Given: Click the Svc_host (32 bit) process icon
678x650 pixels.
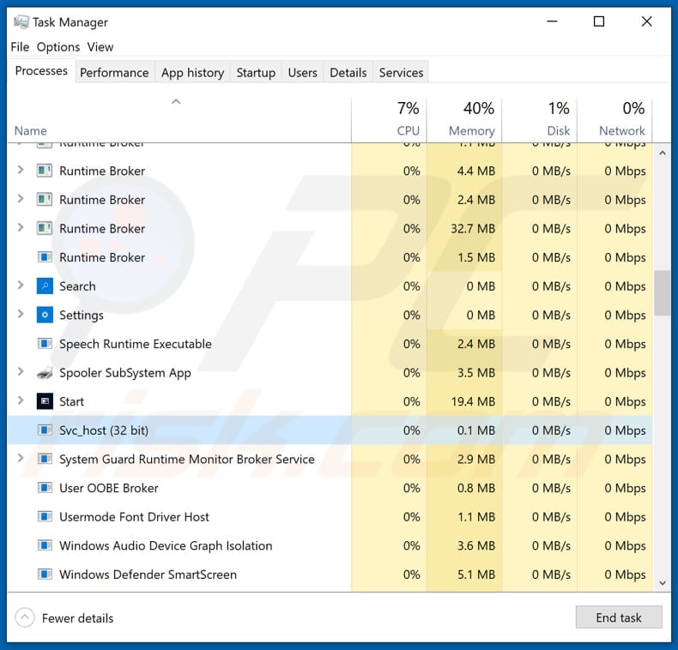Looking at the screenshot, I should click(45, 430).
